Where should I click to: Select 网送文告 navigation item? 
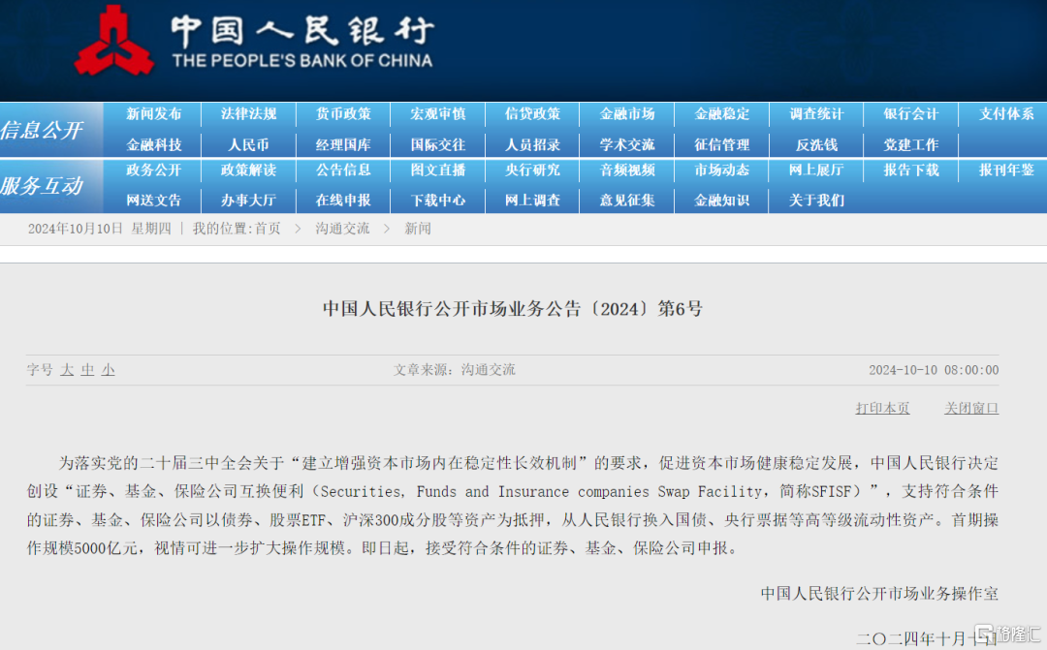(x=153, y=201)
